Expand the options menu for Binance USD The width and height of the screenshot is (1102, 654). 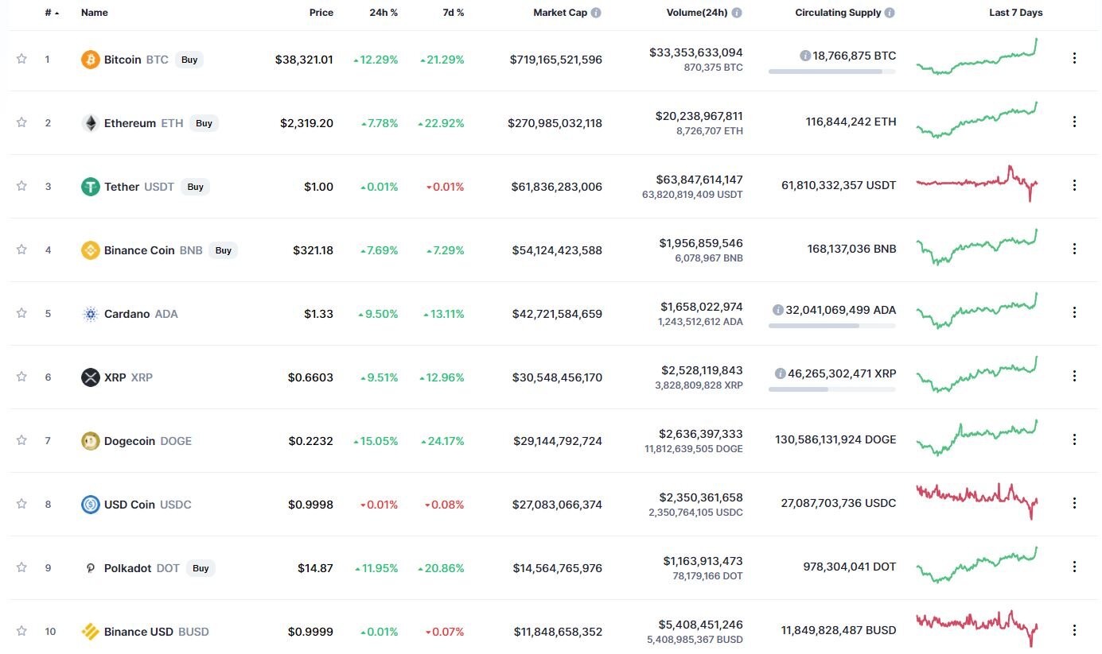[x=1074, y=630]
